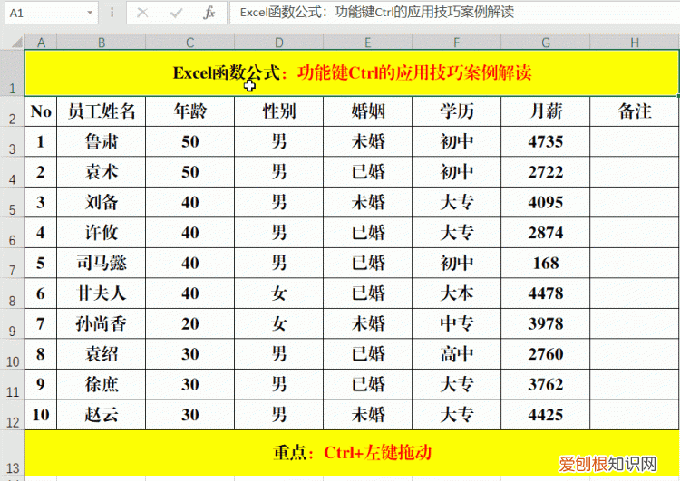The height and width of the screenshot is (481, 680).
Task: Click salary cell 4095
Action: pyautogui.click(x=546, y=202)
